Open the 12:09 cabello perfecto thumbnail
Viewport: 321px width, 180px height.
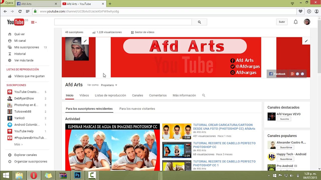177,150
